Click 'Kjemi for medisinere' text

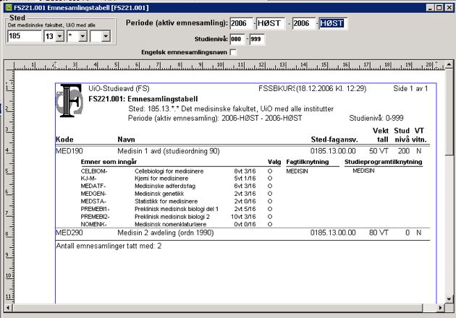pyautogui.click(x=161, y=179)
